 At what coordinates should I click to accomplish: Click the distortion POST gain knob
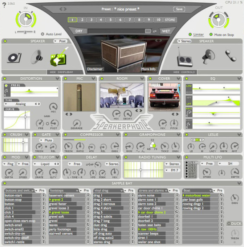(55, 123)
